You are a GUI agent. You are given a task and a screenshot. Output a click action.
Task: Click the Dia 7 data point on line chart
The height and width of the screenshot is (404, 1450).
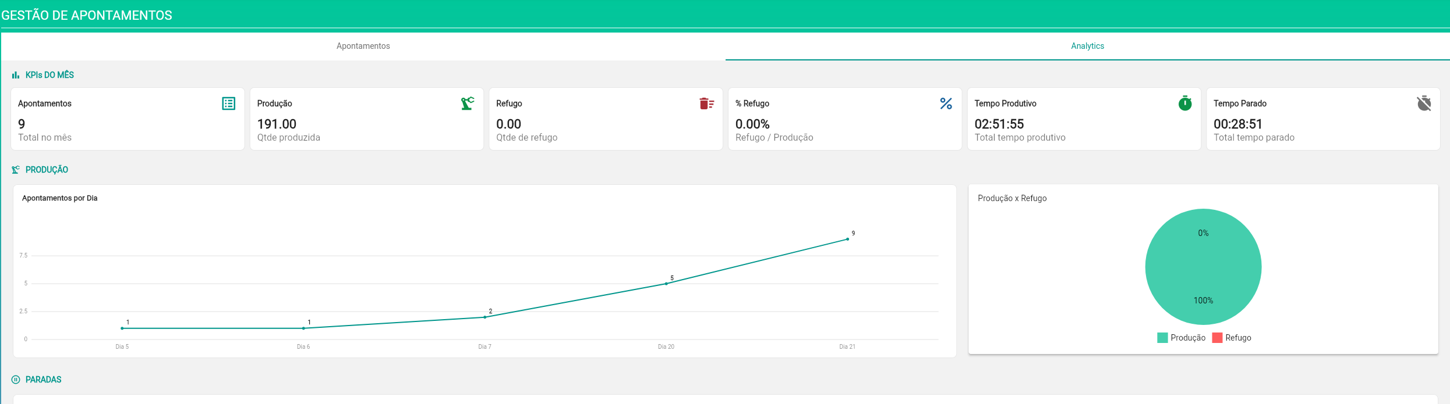coord(484,317)
